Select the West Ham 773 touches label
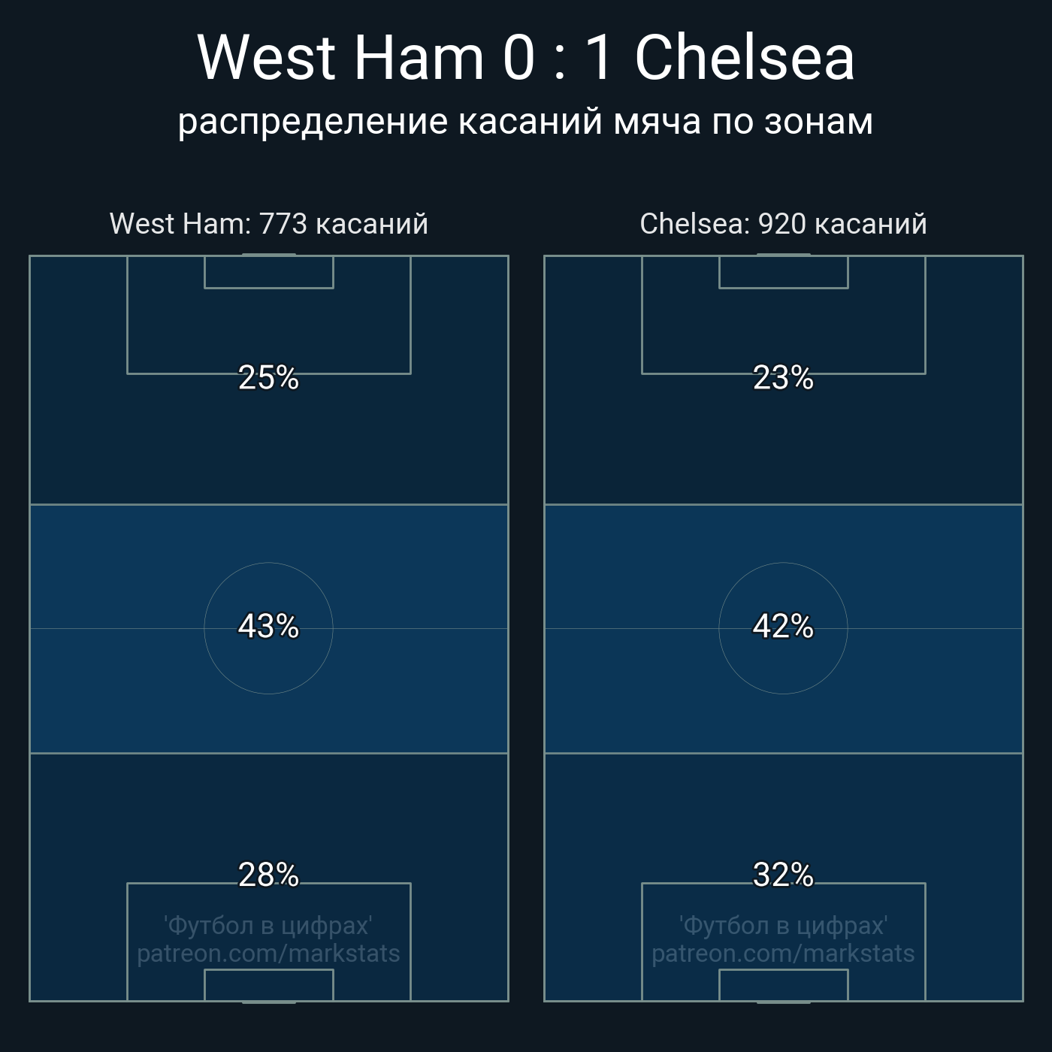This screenshot has height=1052, width=1052. pyautogui.click(x=269, y=224)
